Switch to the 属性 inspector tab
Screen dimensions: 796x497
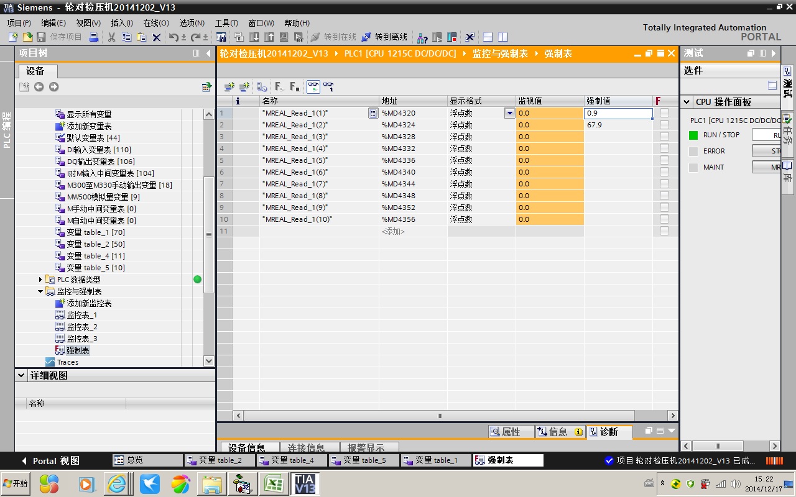[x=512, y=432]
